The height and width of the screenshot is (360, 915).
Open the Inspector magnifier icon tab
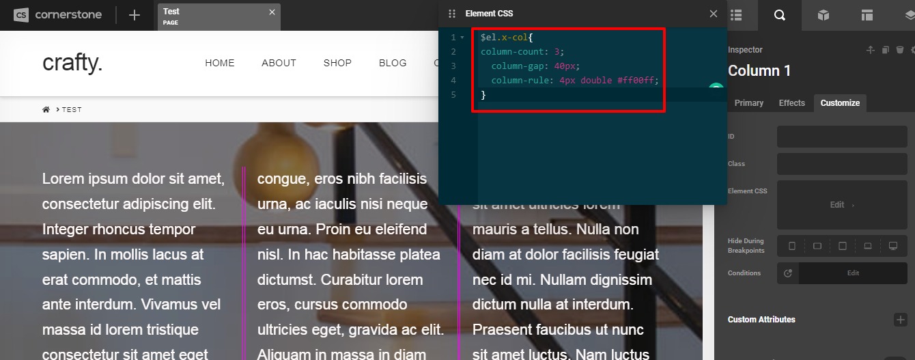point(779,15)
